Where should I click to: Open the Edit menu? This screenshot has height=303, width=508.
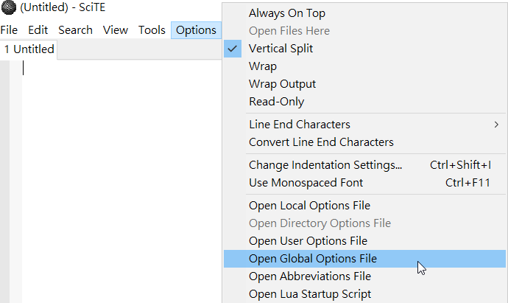(x=38, y=30)
